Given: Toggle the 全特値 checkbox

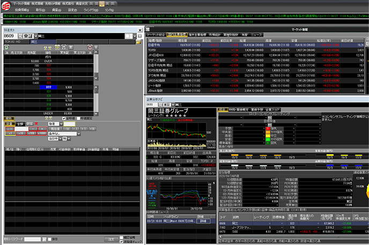Looking at the screenshot, I should tap(64, 118).
